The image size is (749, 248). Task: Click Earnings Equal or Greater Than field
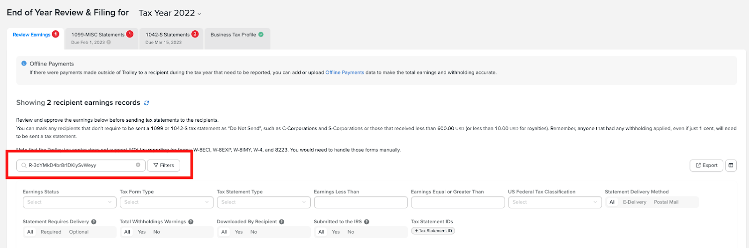coord(458,202)
